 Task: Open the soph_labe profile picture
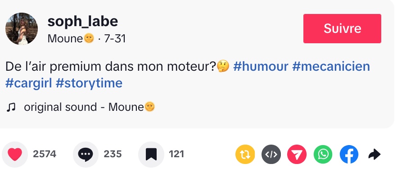(22, 29)
